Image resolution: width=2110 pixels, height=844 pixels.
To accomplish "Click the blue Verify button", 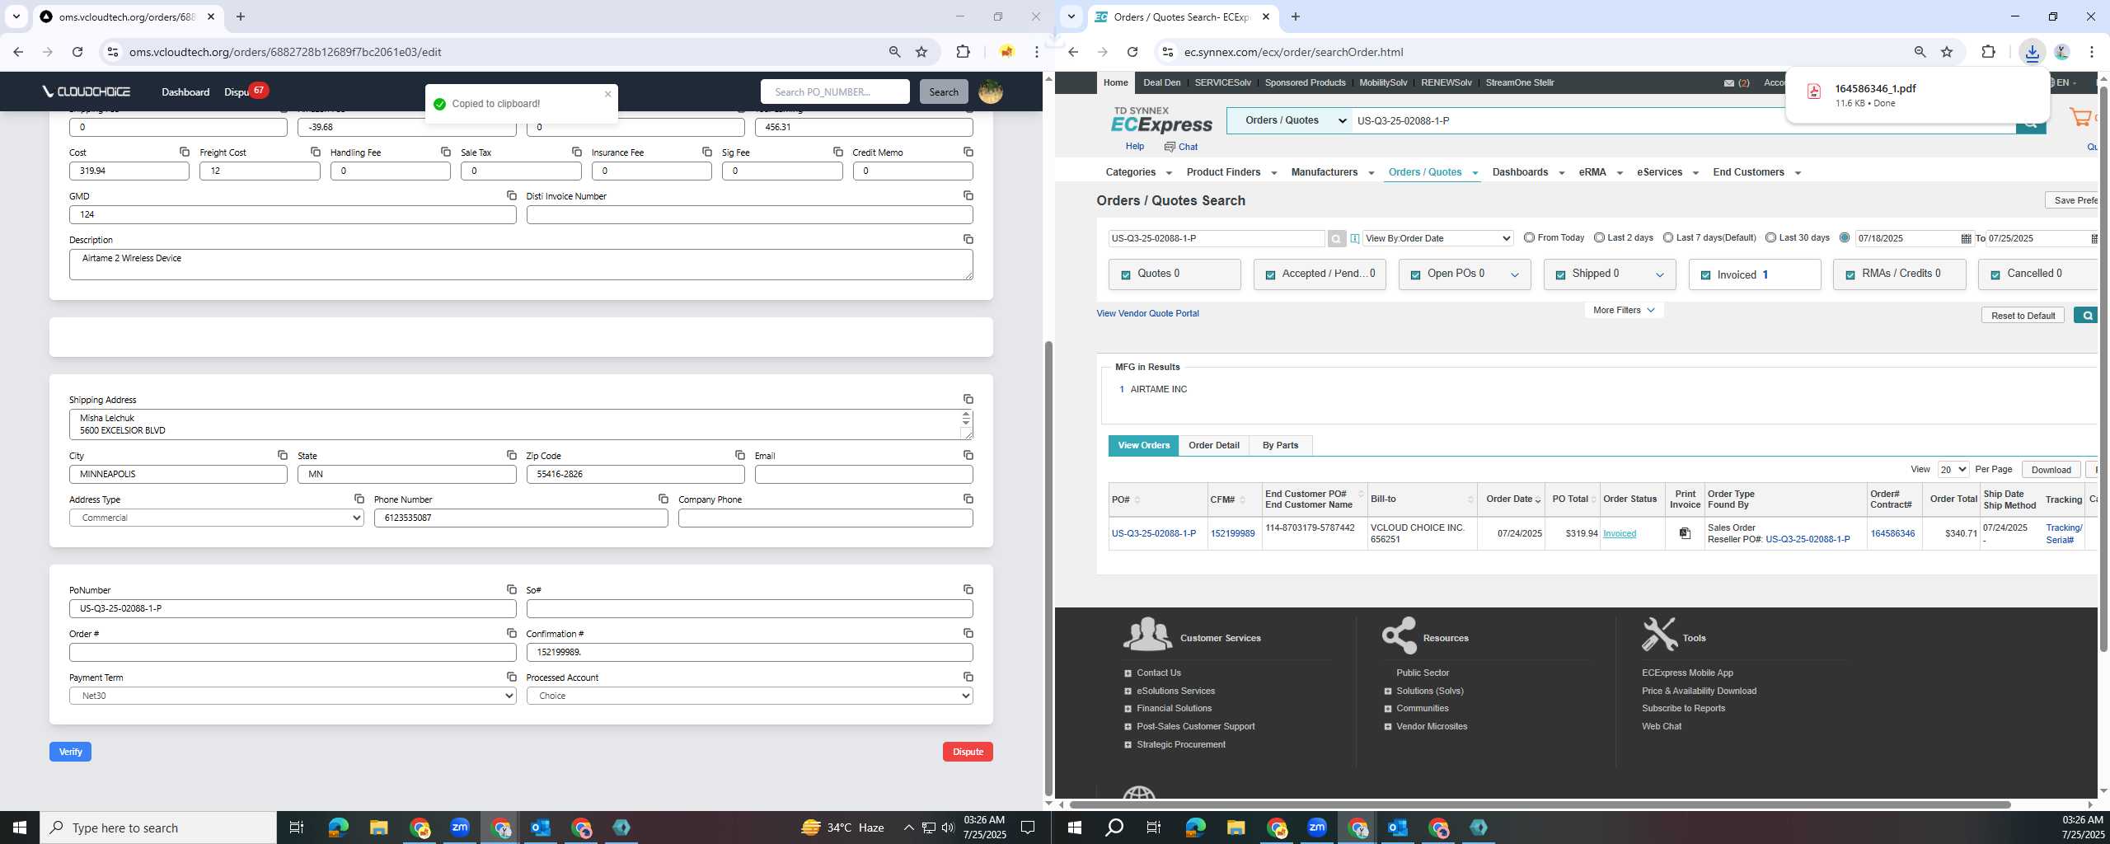I will pyautogui.click(x=70, y=752).
